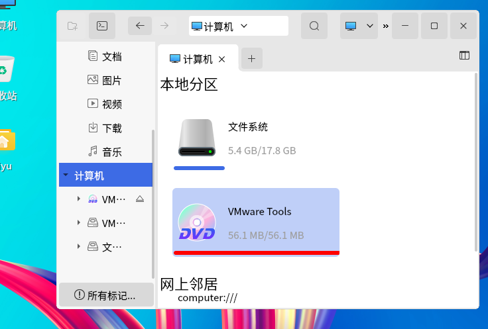Click the main pane vertical scrollbar
Screen dimensions: 488x329
[x=476, y=162]
